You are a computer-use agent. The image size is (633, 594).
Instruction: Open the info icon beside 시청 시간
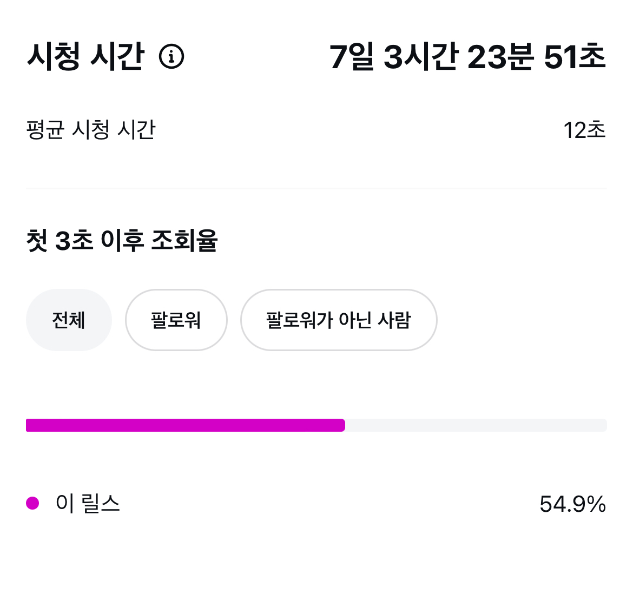click(172, 56)
